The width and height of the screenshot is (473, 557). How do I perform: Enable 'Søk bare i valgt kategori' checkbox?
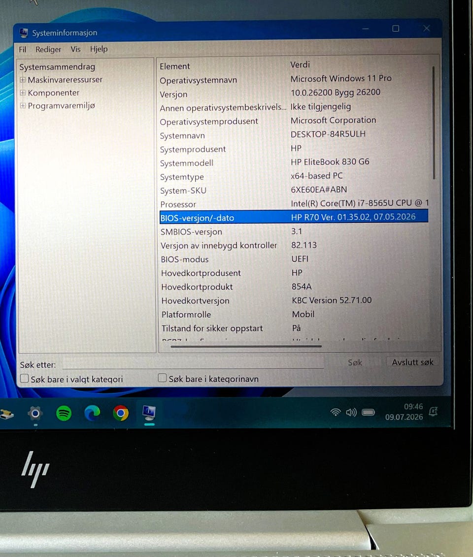[24, 378]
